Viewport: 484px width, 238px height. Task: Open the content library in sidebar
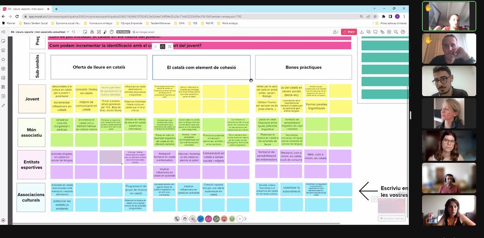(3, 87)
